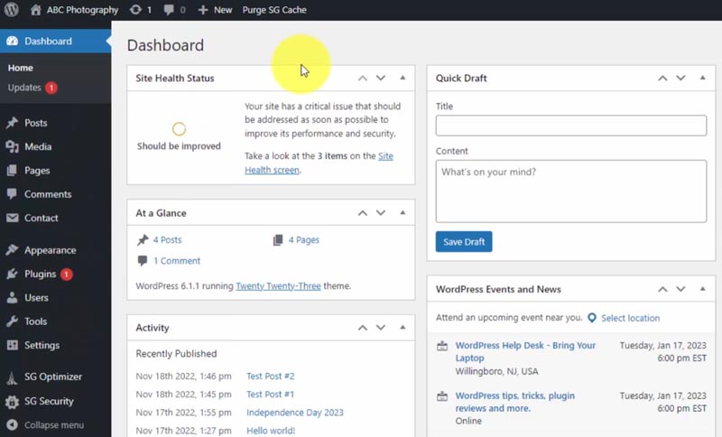Screen dimensions: 722x437
Task: Click the location pin icon by Select location
Action: tap(592, 318)
